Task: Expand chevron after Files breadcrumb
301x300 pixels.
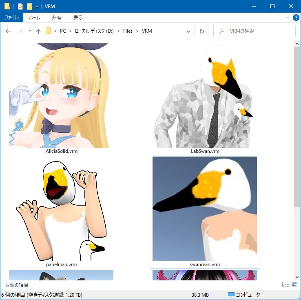Action: point(137,31)
